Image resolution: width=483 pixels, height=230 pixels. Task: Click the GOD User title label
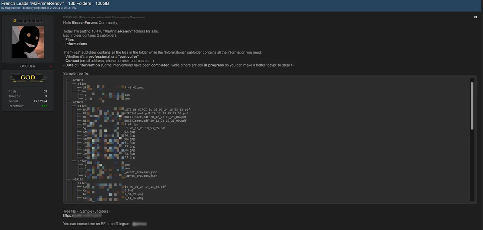[28, 67]
